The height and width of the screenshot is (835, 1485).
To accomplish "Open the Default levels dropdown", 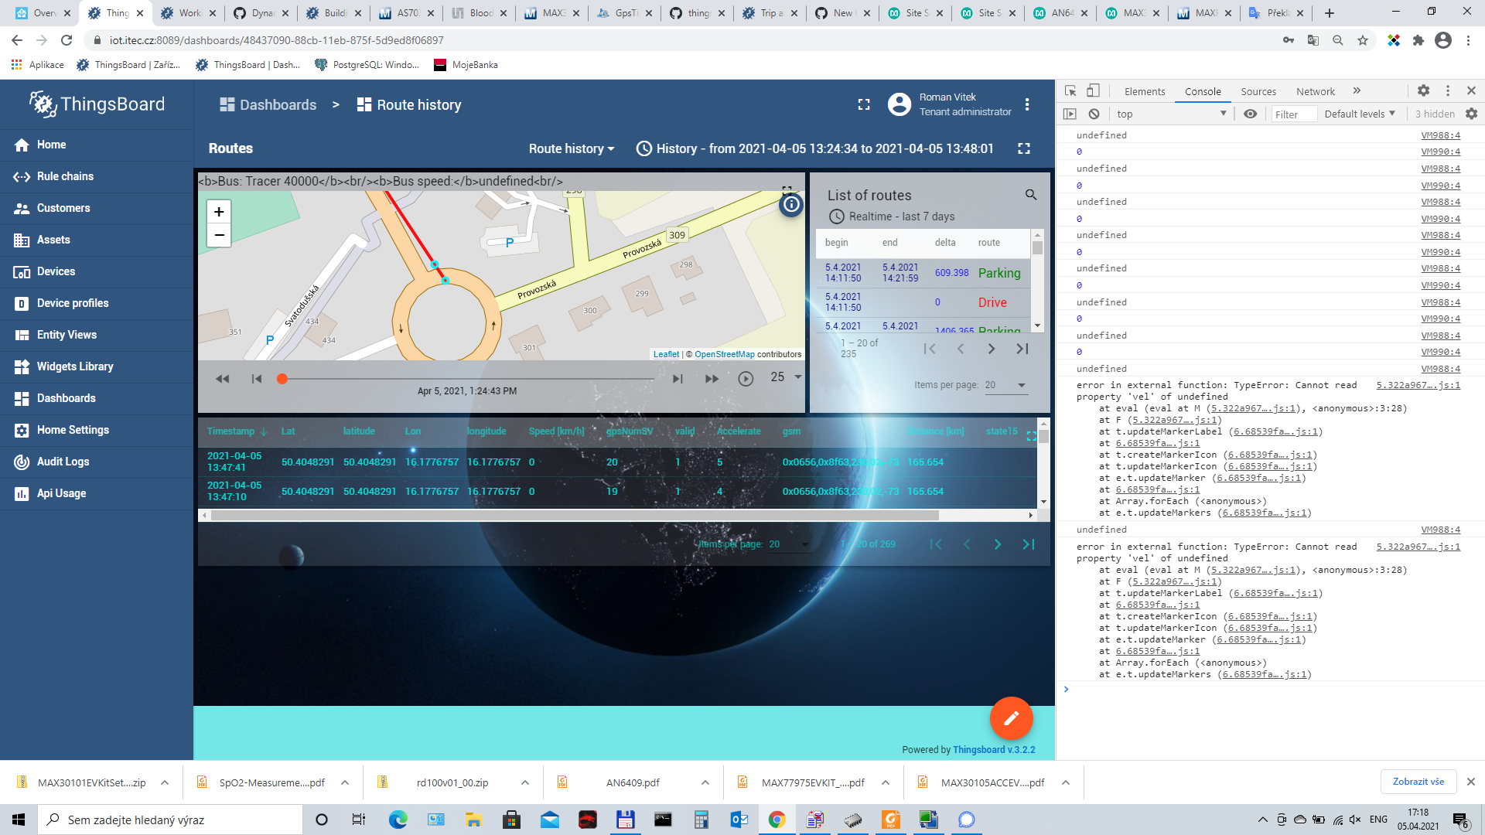I will (x=1360, y=114).
